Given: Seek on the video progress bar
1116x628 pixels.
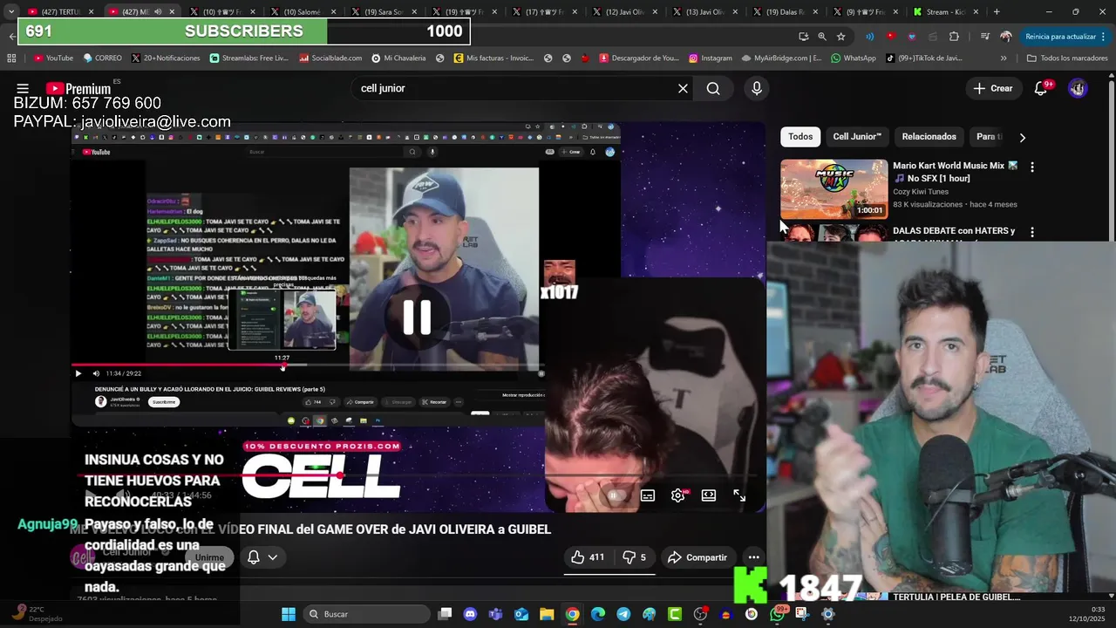Looking at the screenshot, I should [416, 476].
